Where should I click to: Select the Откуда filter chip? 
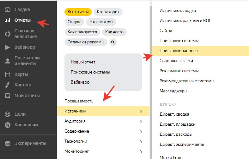tap(75, 22)
